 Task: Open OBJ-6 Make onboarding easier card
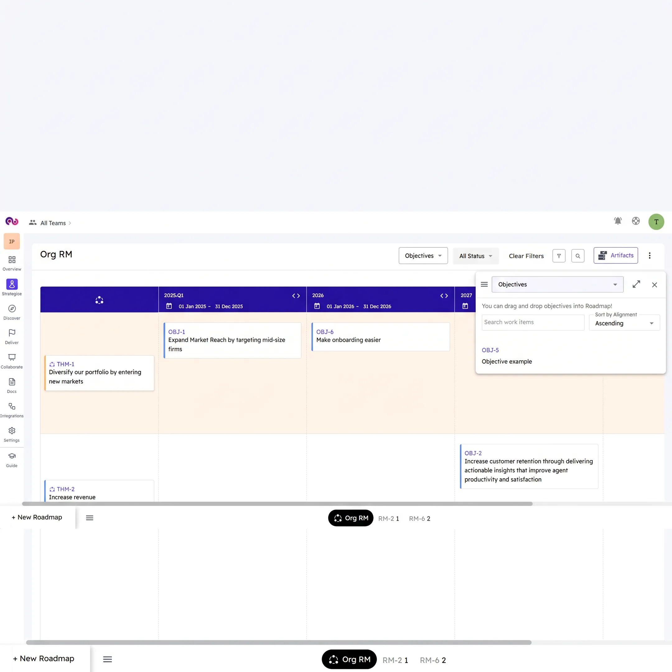coord(380,337)
